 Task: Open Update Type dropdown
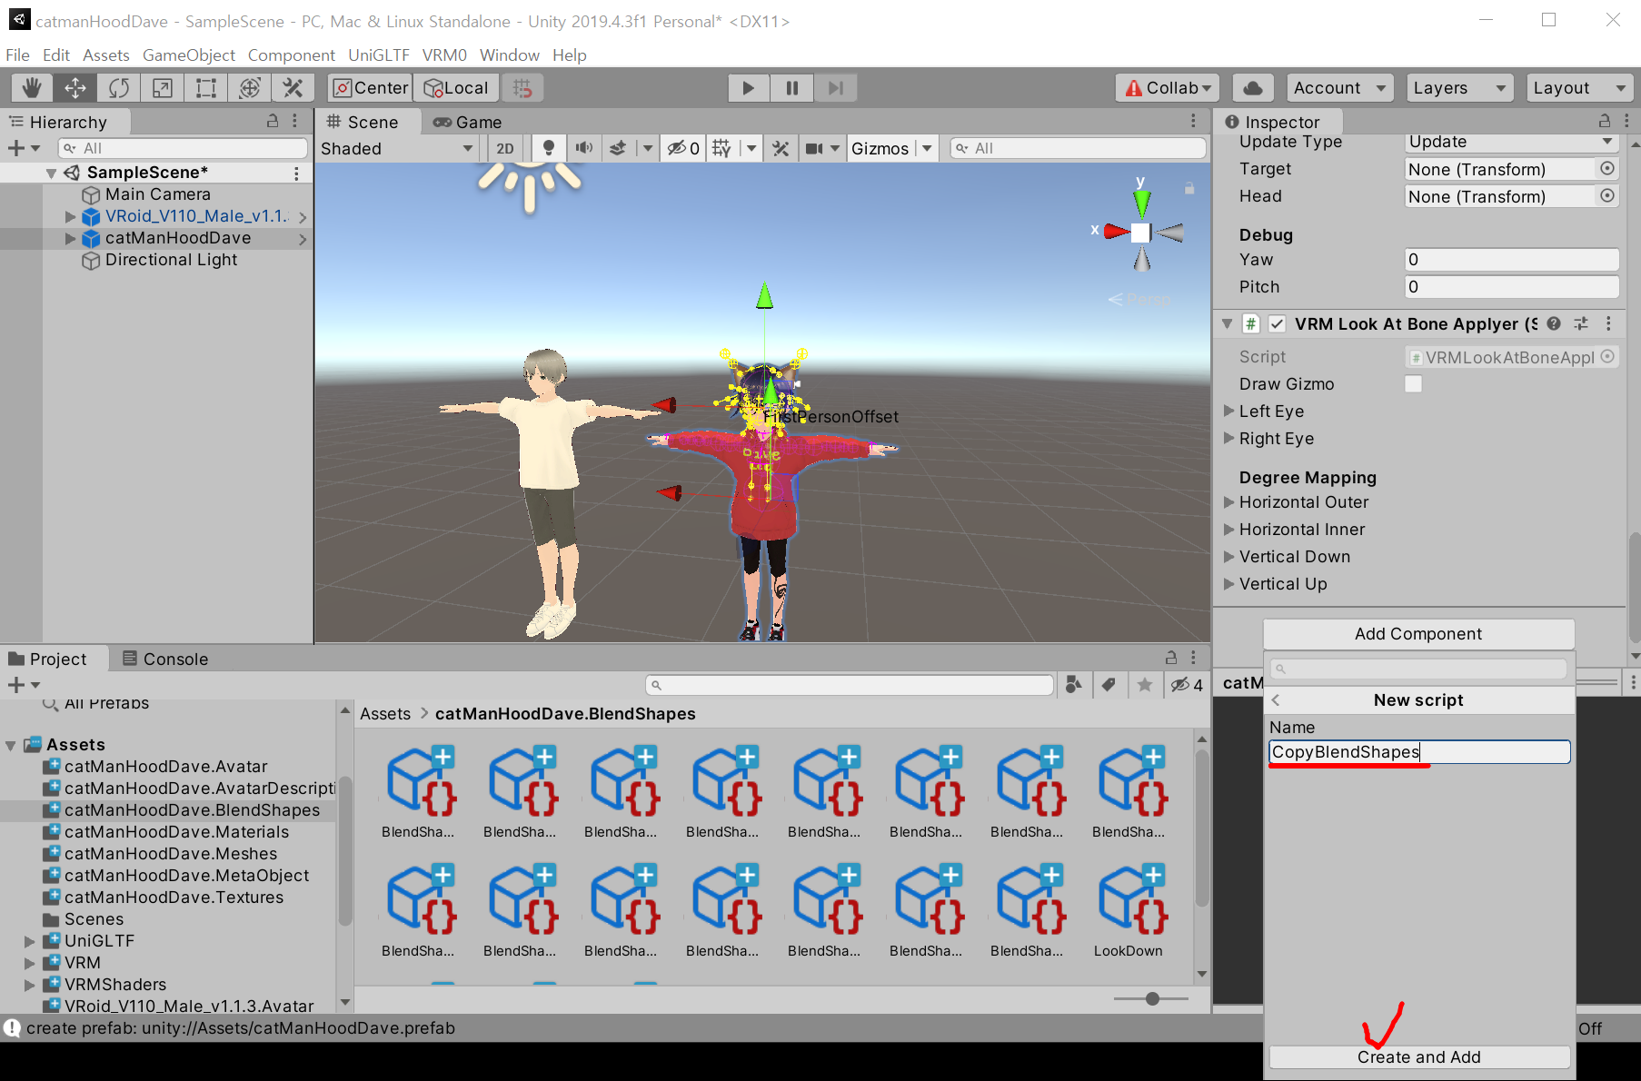point(1511,142)
